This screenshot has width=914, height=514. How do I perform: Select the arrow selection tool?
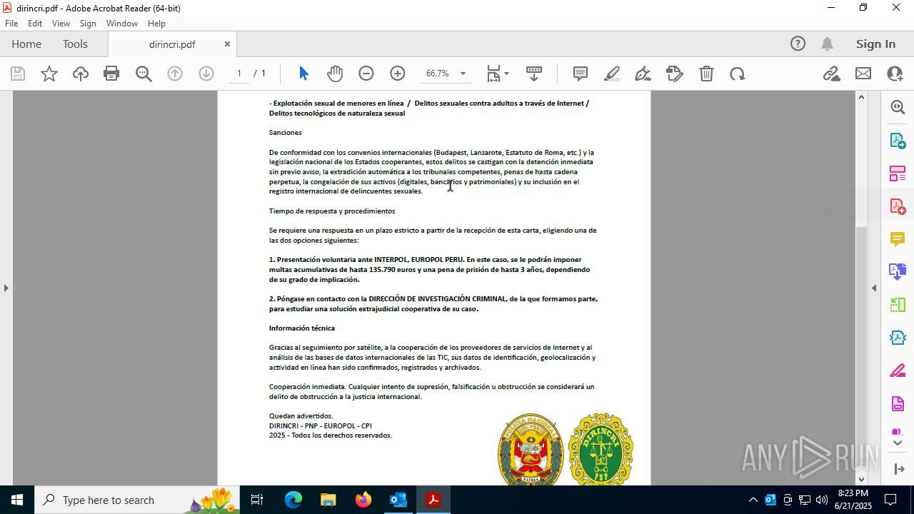click(303, 74)
